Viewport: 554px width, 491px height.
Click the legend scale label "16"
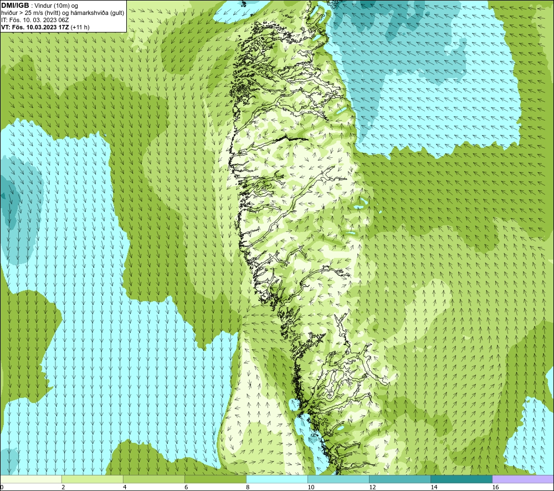[495, 488]
